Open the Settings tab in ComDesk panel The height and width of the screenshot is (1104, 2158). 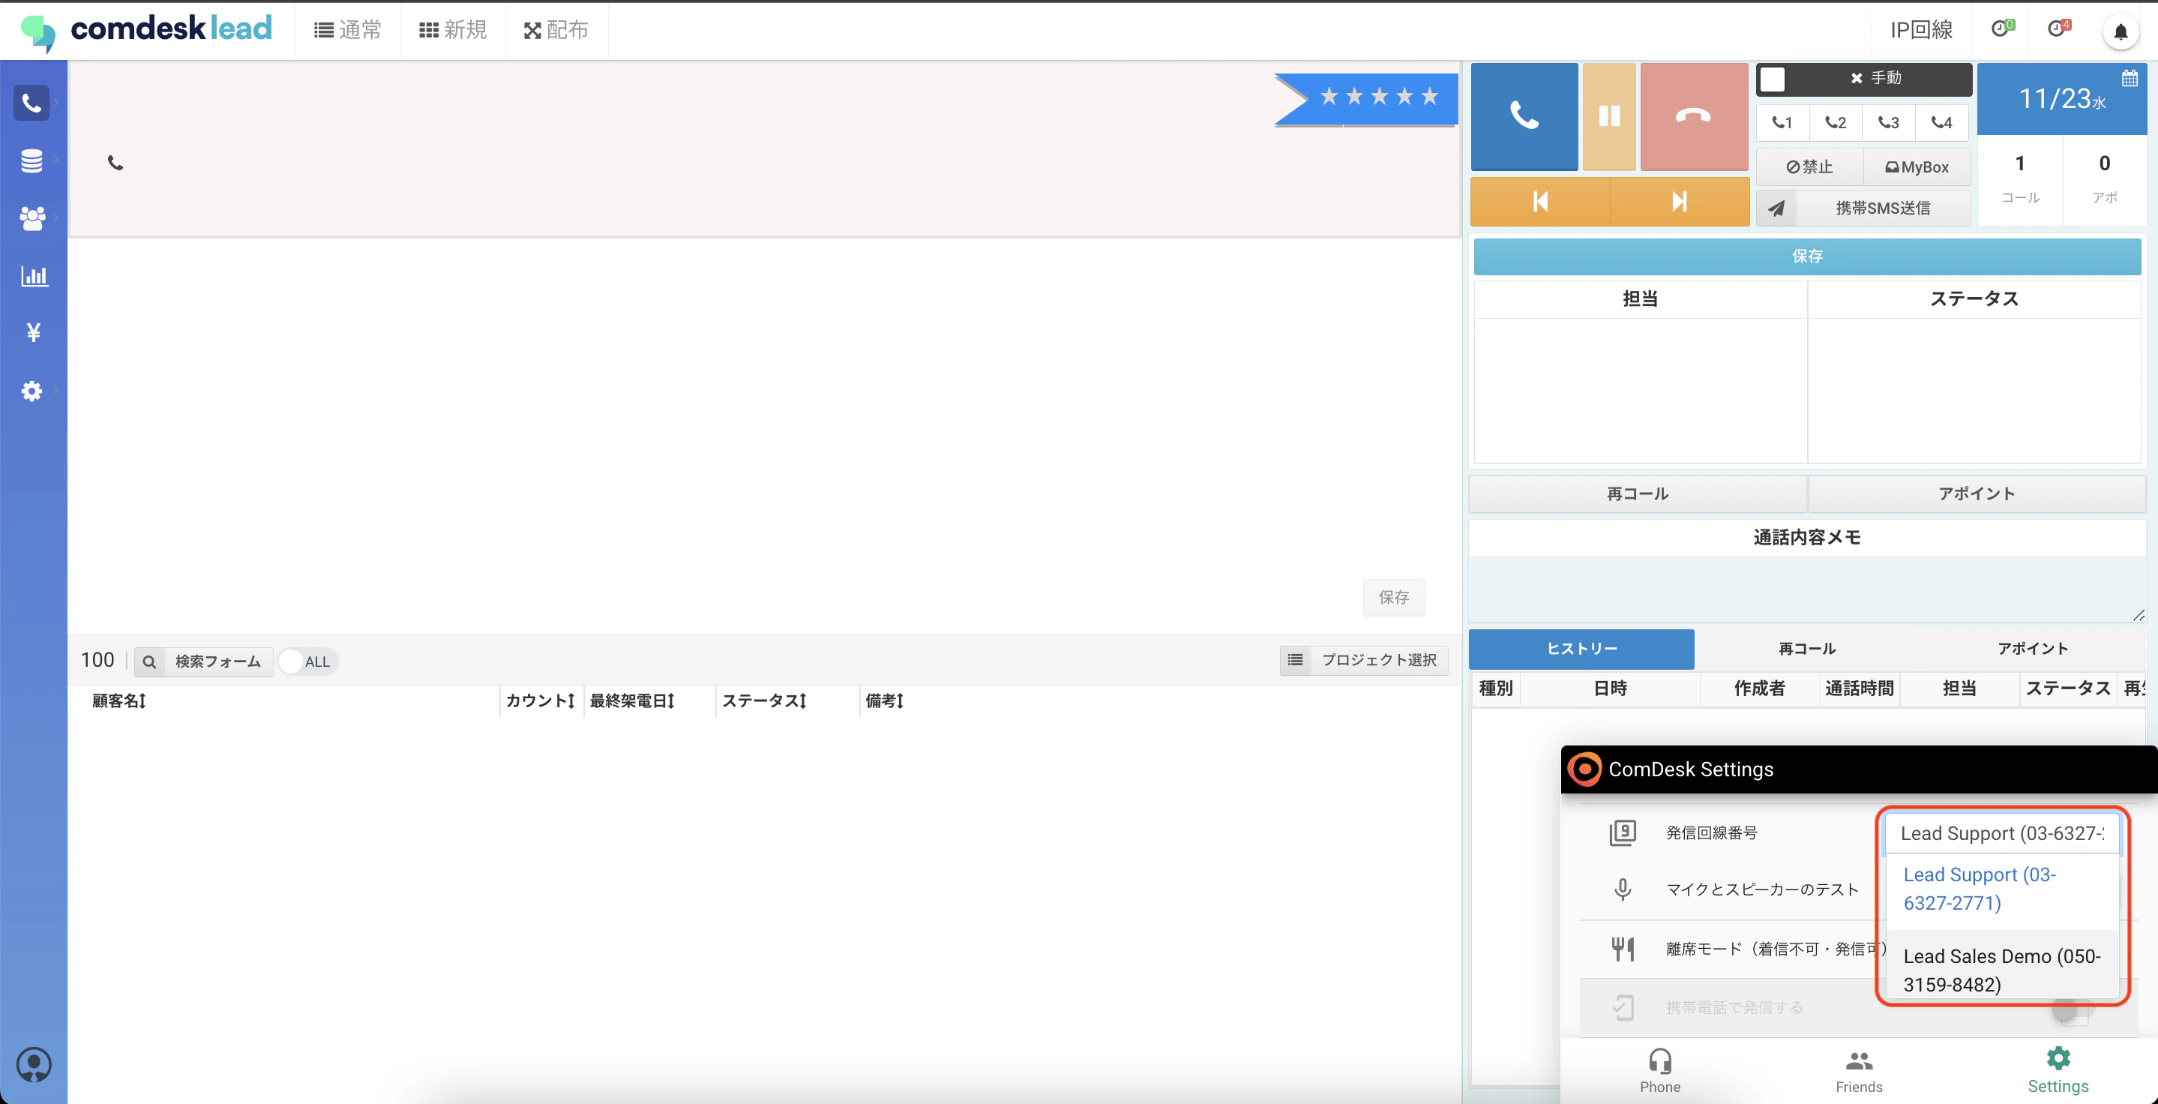[2058, 1070]
